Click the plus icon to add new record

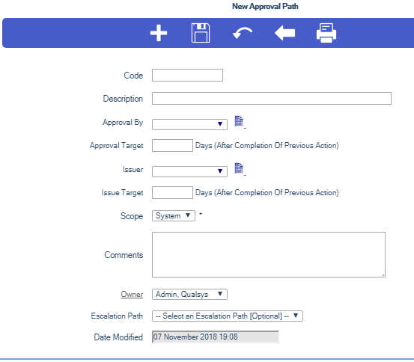coord(159,33)
